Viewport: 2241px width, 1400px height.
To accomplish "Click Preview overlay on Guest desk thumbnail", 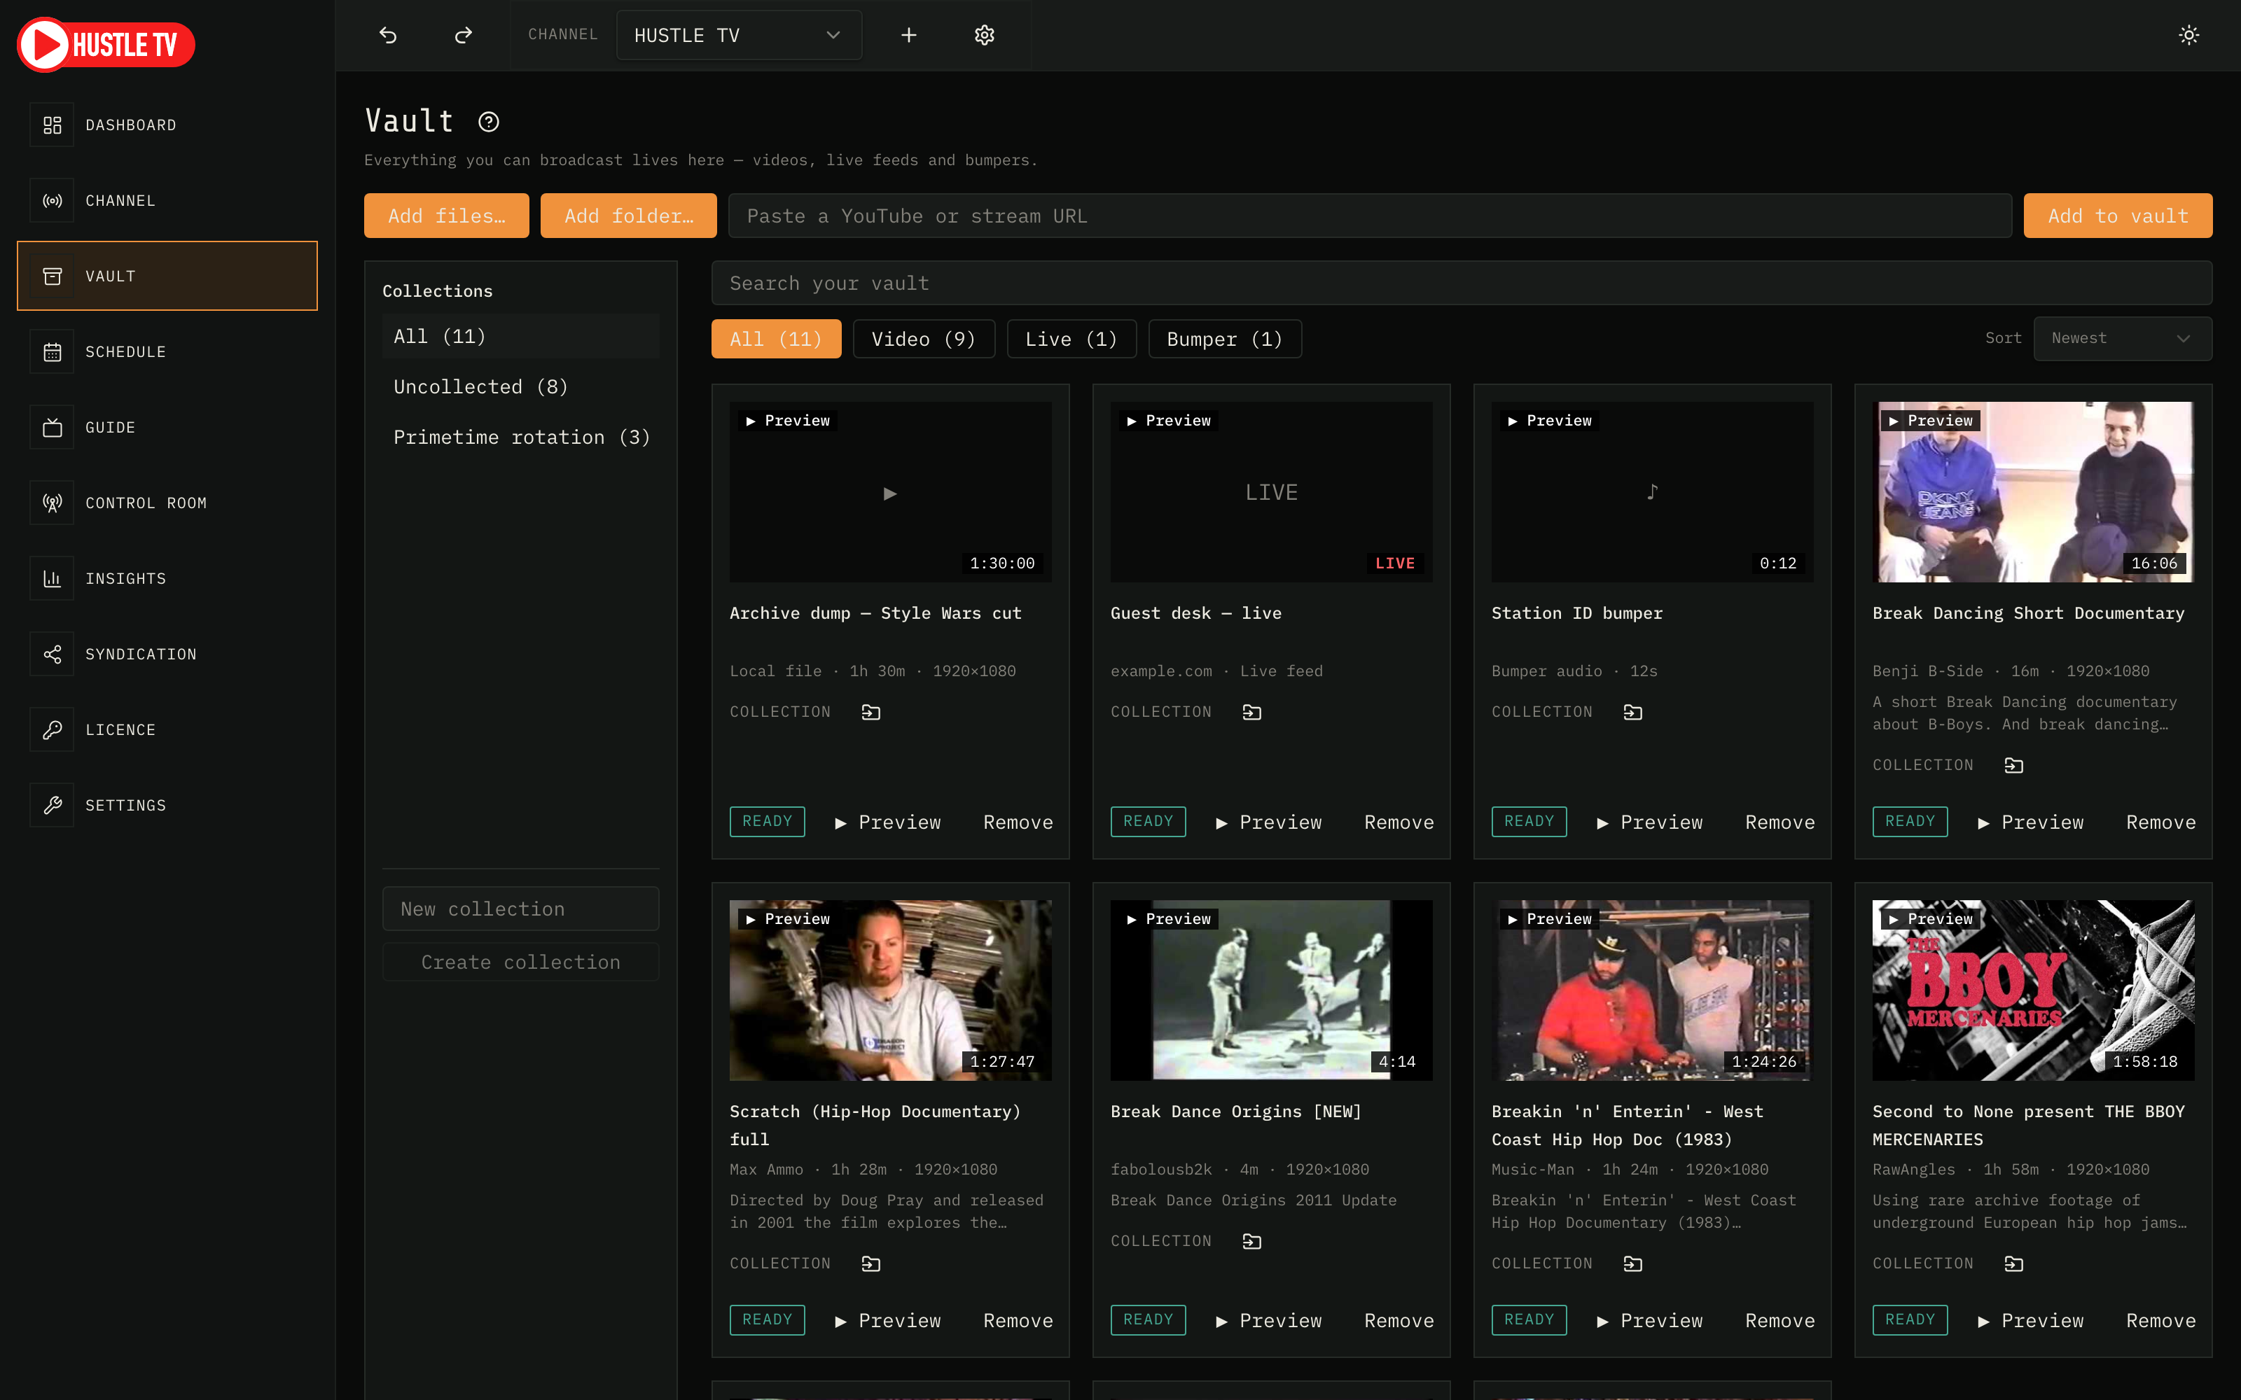I will 1169,421.
